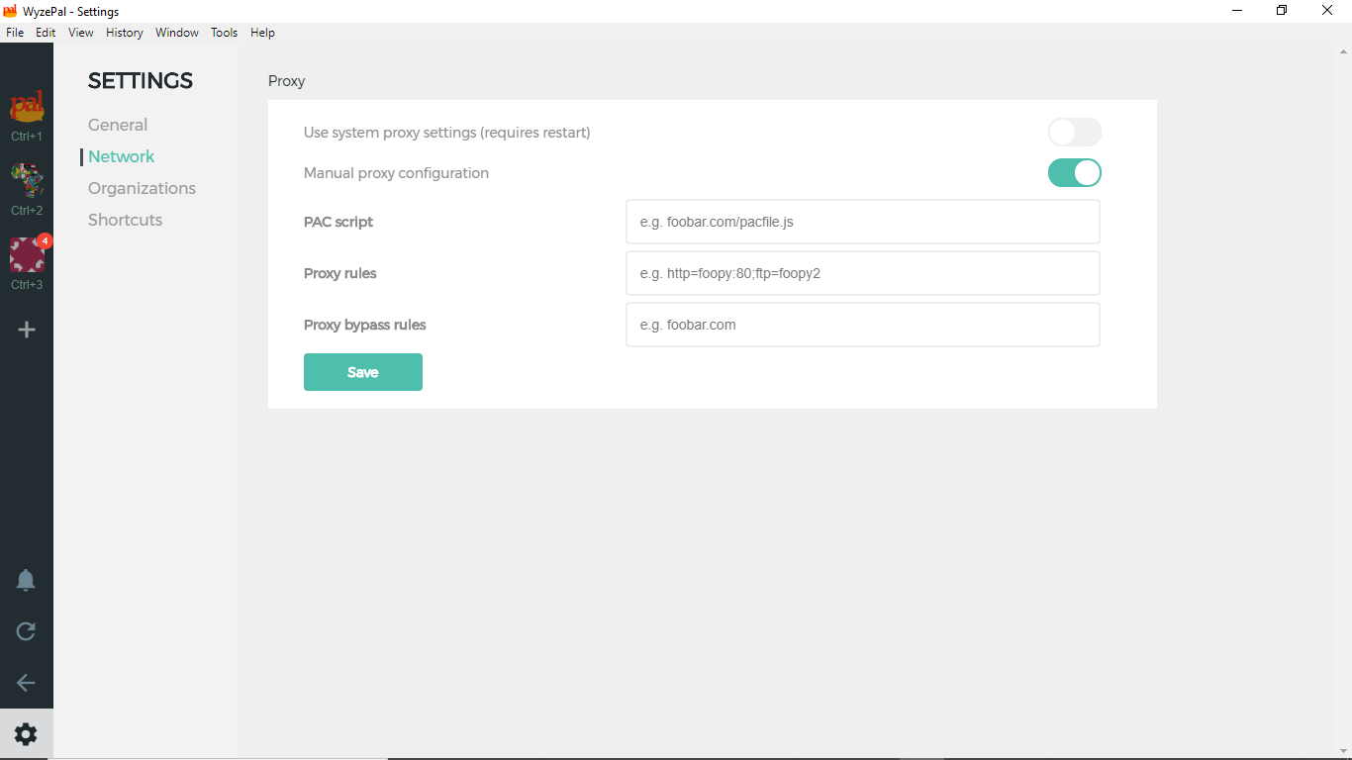Reload using the circular refresh icon
The image size is (1352, 760).
point(27,631)
